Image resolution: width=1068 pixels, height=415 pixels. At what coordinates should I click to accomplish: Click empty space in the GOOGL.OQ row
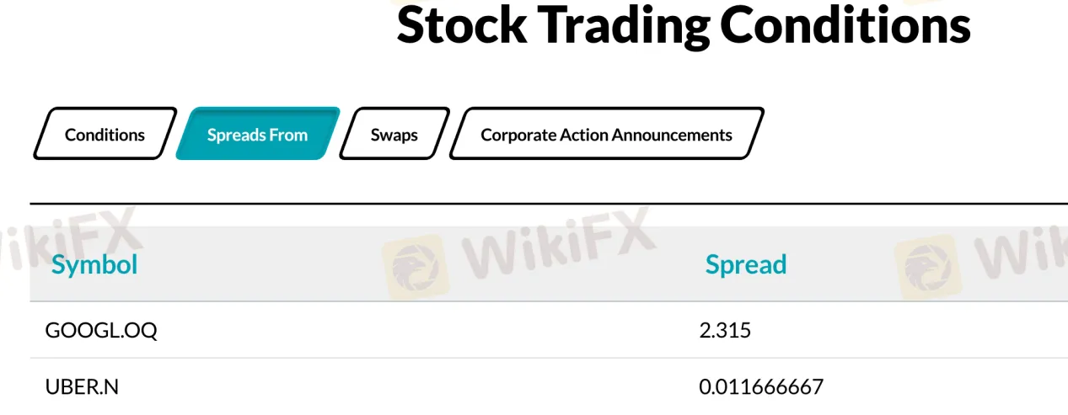[x=421, y=331]
